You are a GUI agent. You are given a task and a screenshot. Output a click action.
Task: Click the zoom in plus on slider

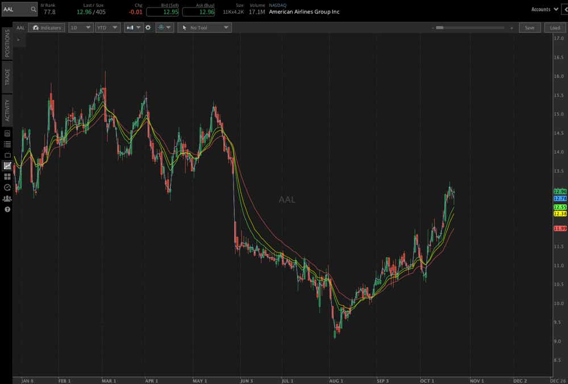(x=512, y=28)
